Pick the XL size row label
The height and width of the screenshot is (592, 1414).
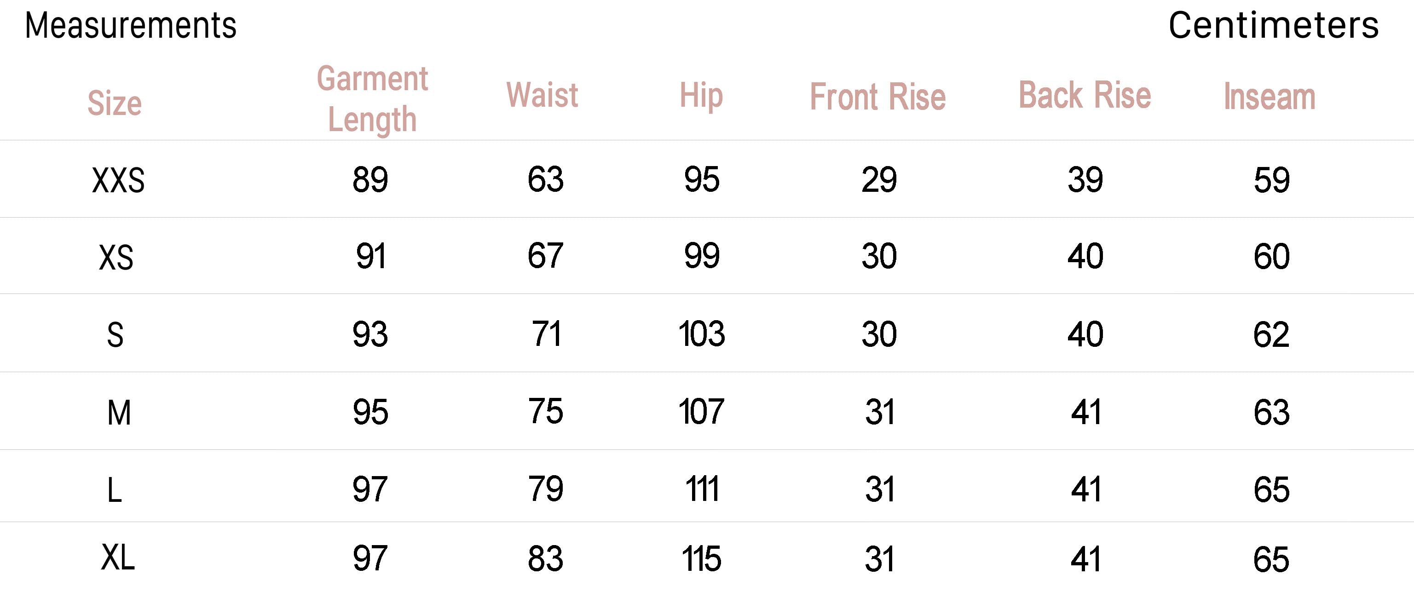pos(117,558)
